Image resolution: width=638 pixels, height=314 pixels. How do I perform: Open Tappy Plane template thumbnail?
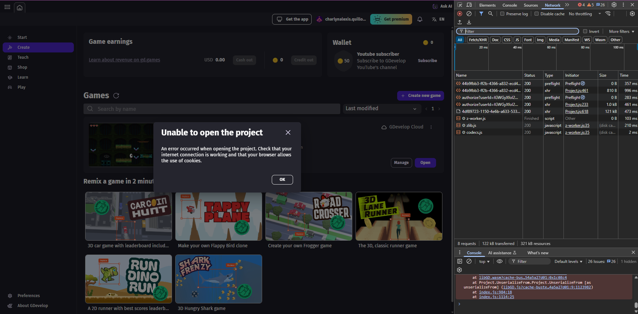[219, 216]
